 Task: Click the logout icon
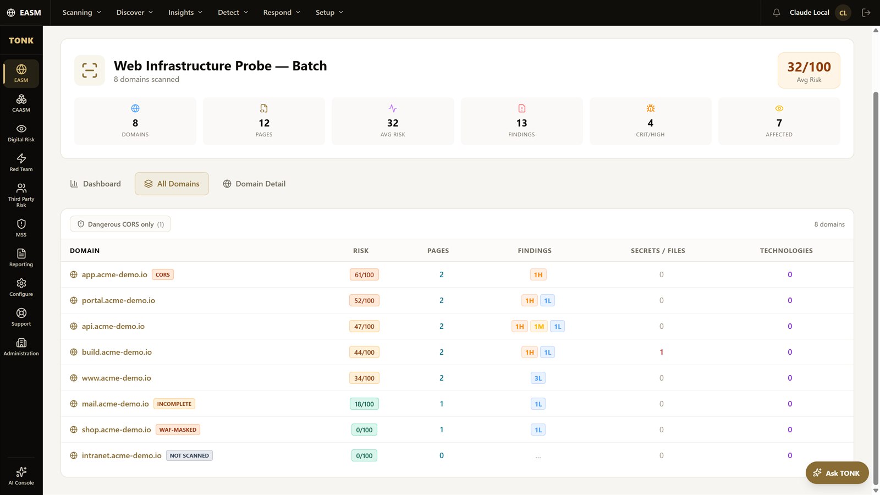(x=866, y=13)
